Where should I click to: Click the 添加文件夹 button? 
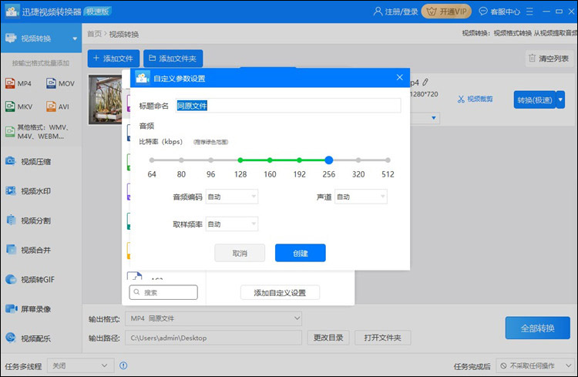(x=173, y=59)
